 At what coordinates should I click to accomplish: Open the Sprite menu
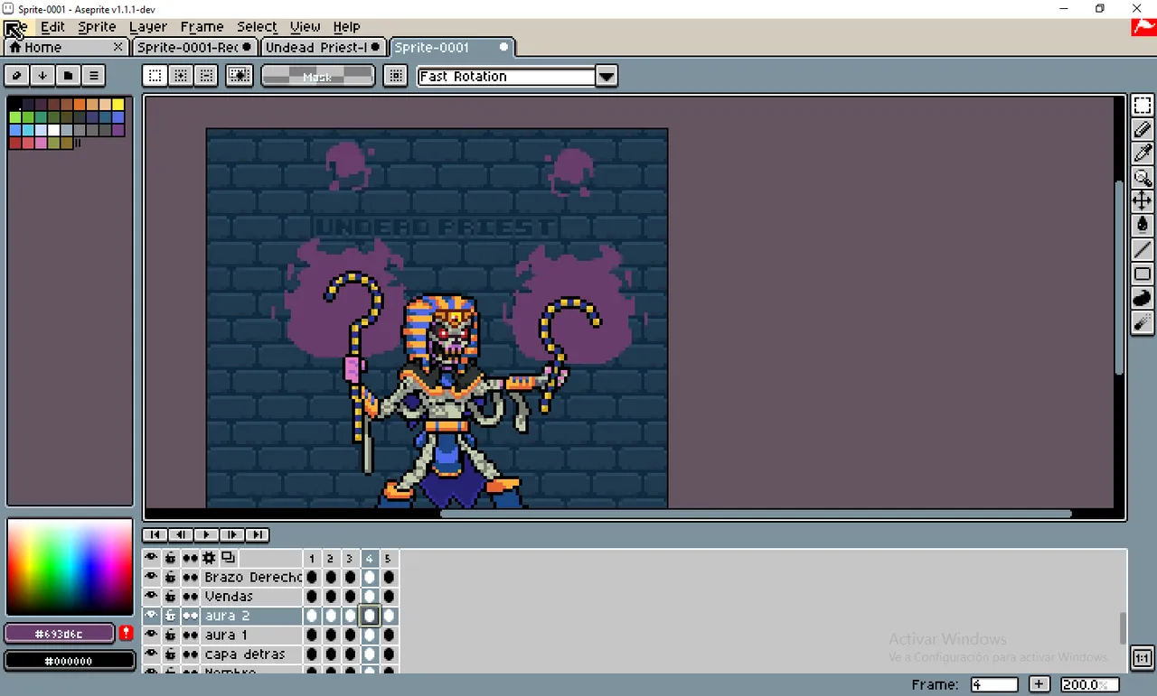[97, 27]
